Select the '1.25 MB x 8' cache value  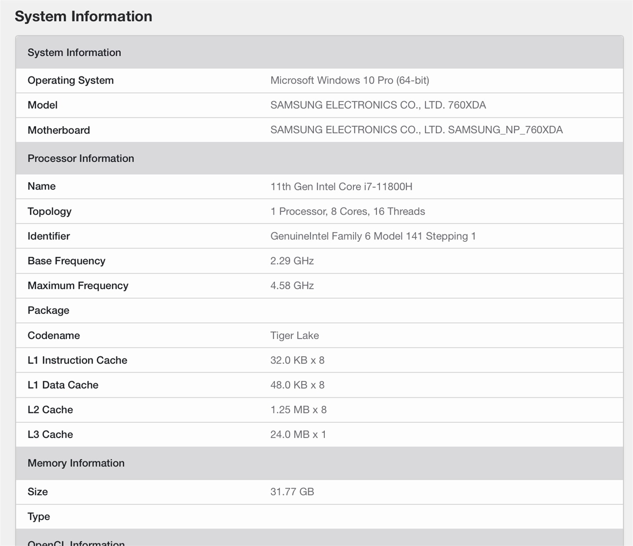pos(298,410)
